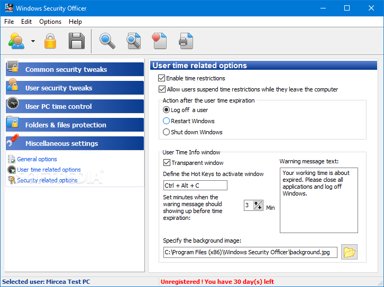Toggle the Transparent window checkbox
The image size is (384, 287).
(x=167, y=162)
